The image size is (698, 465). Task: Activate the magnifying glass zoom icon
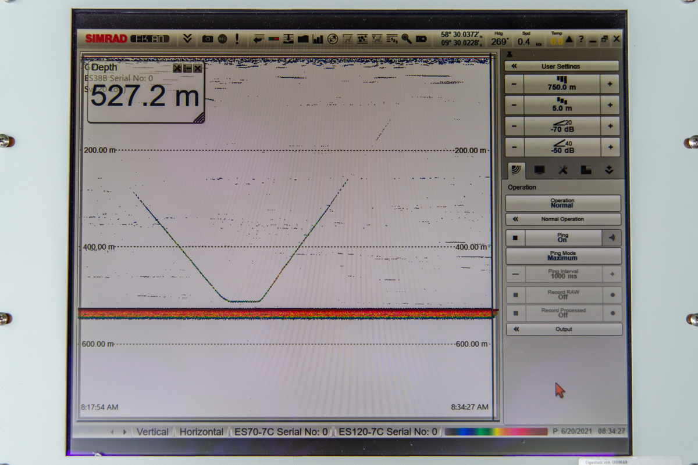406,39
